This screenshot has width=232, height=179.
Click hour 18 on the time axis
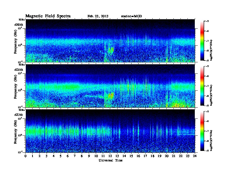(152, 156)
